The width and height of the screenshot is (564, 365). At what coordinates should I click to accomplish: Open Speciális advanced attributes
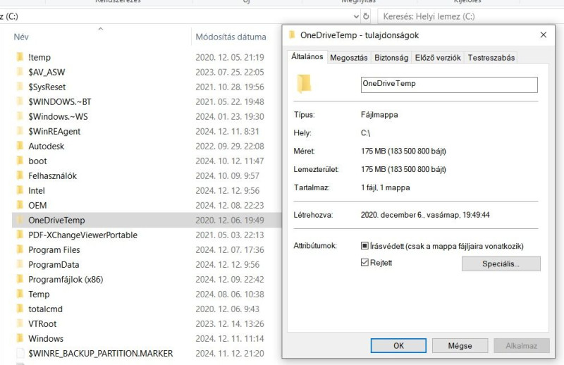point(501,264)
